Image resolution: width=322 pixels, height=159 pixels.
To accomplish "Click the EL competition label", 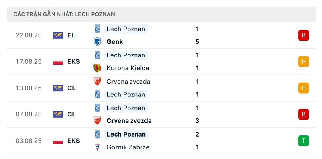I will 71,35.
